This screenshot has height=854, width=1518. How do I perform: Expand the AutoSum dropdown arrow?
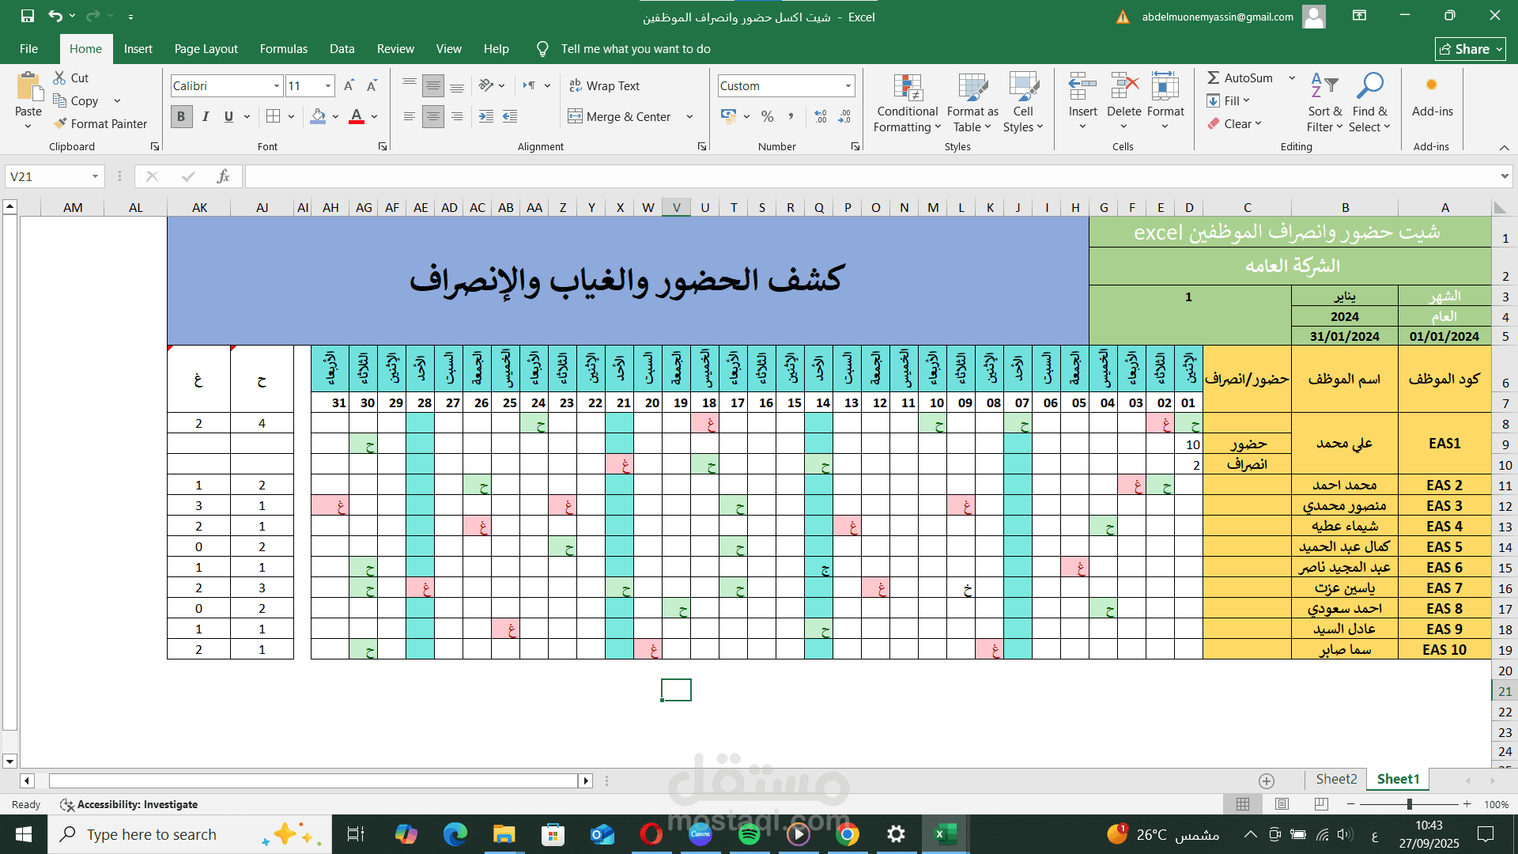click(1292, 77)
